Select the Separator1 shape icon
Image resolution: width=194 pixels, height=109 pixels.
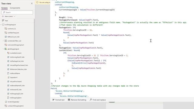(8, 78)
